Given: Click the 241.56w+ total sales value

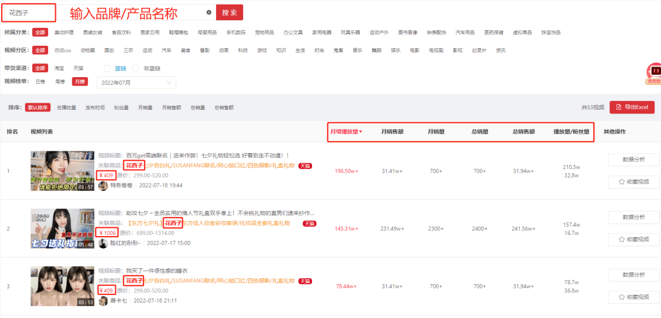Looking at the screenshot, I should click(523, 228).
